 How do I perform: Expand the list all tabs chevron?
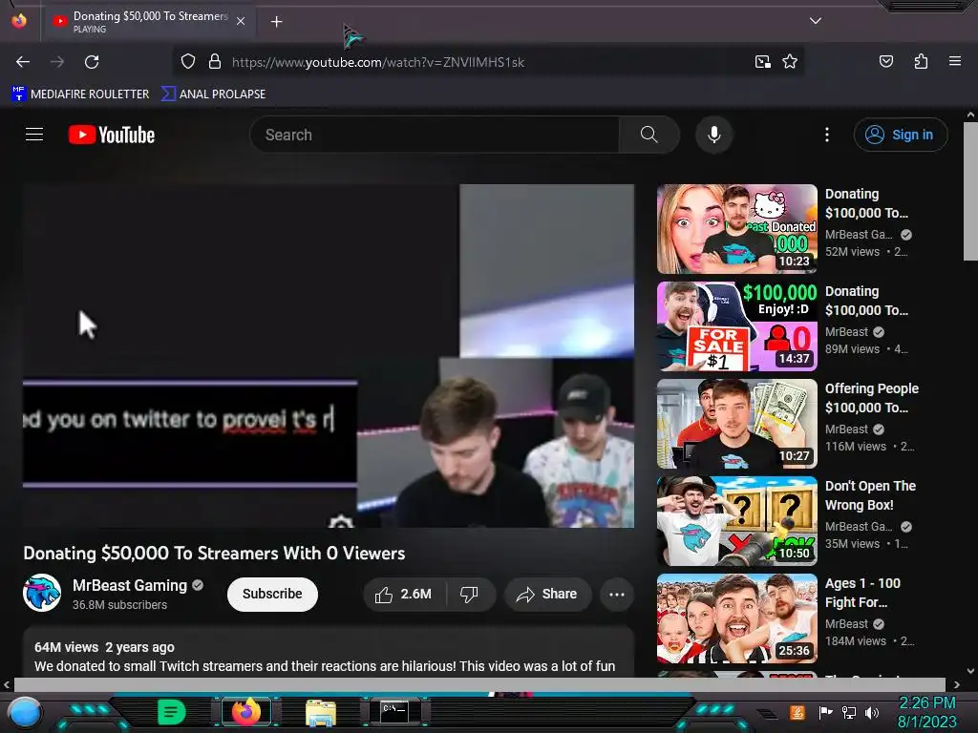[815, 21]
